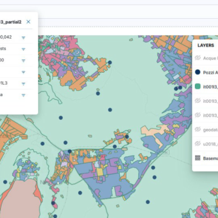Show the hidden Acque layer via eye icon
This screenshot has height=218, width=218.
(197, 58)
